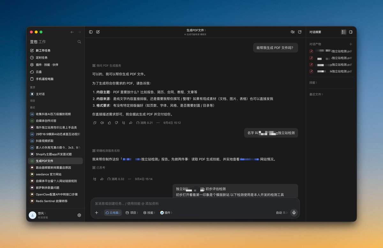Viewport: 383px width, 248px height.
Task: Go back with the left arrow
Action: point(72,32)
